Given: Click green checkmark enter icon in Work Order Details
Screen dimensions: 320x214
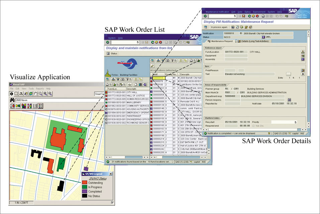Looking at the screenshot, I should (x=205, y=16).
